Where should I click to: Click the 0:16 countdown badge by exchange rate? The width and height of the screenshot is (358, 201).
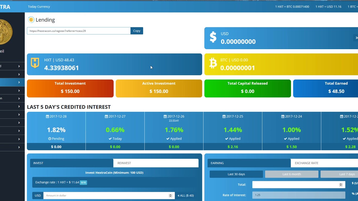pyautogui.click(x=83, y=183)
